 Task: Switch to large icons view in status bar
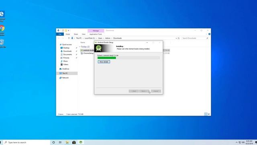pos(209,114)
